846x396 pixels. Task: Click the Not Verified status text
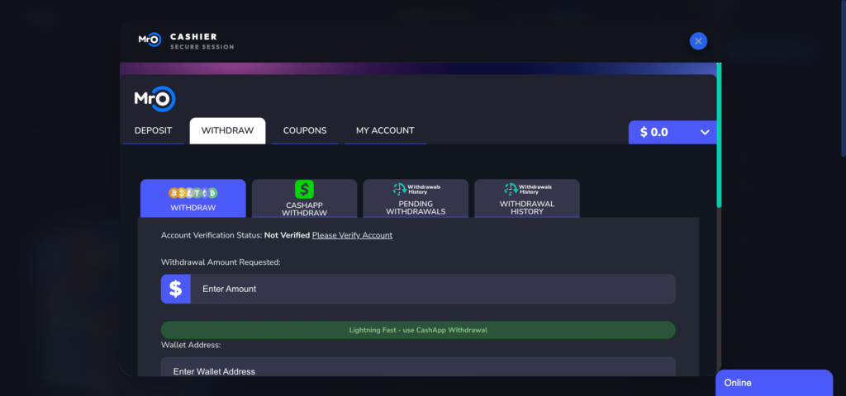pos(287,235)
